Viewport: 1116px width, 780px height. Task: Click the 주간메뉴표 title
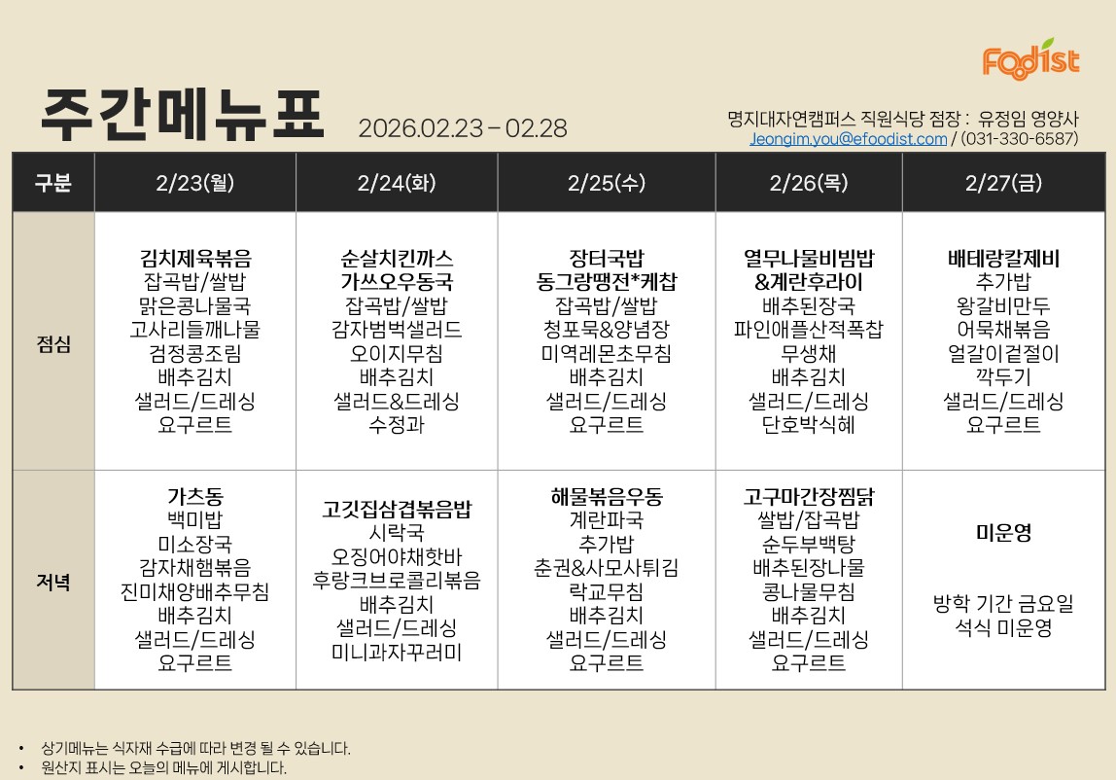coord(182,117)
